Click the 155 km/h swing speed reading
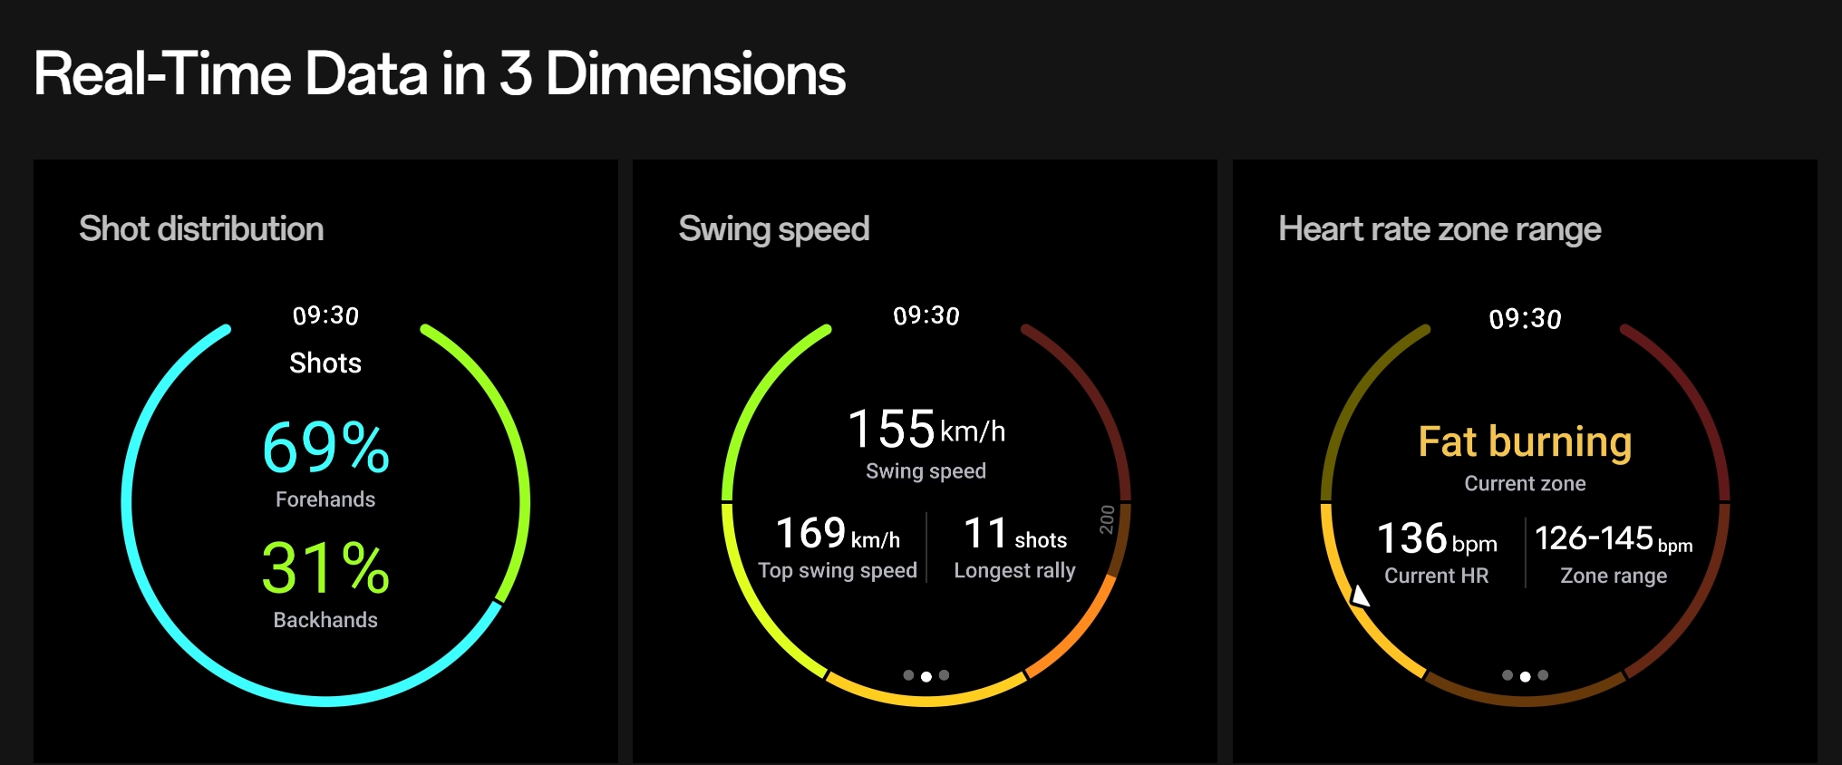The image size is (1842, 765). [x=926, y=429]
